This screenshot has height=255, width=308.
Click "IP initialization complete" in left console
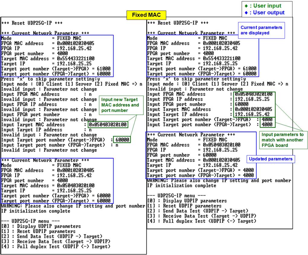(36, 211)
